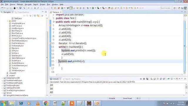Click the New wizard toolbar icon
The image size is (188, 106).
tap(2, 8)
